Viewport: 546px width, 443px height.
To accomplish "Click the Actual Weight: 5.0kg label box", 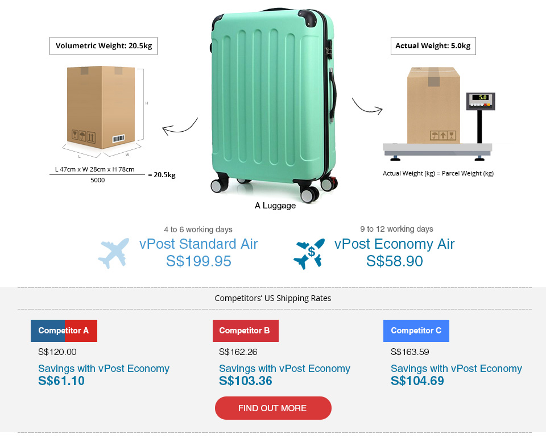I will 433,46.
